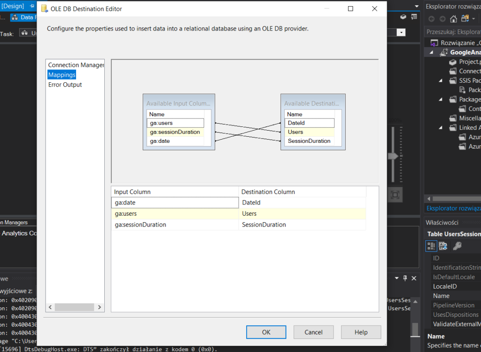Click the OLE DB Destination Editor title icon
Image resolution: width=481 pixels, height=352 pixels.
pos(45,9)
